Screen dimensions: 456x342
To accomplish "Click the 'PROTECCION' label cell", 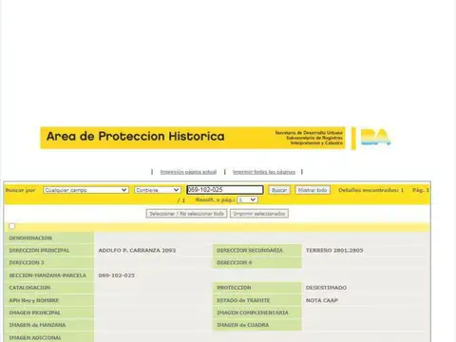I will pos(256,288).
